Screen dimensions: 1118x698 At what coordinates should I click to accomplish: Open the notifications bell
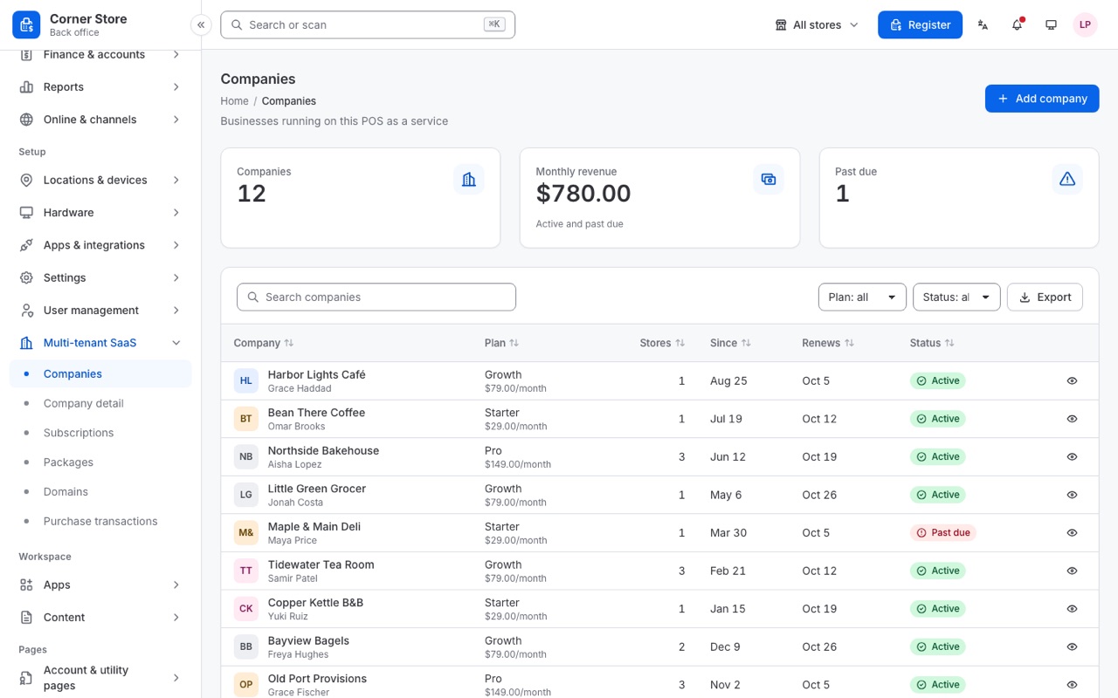(1017, 24)
